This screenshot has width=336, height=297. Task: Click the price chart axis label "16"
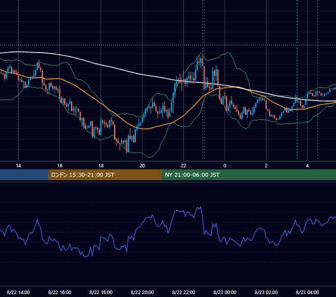(60, 166)
